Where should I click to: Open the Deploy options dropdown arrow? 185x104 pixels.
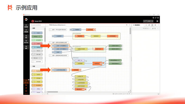tap(152, 21)
